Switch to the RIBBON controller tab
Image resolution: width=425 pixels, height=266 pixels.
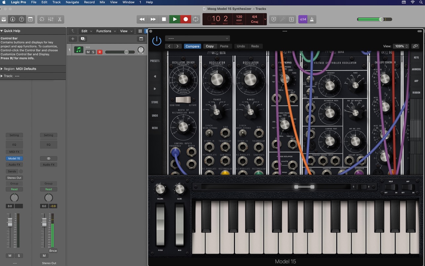point(416,93)
